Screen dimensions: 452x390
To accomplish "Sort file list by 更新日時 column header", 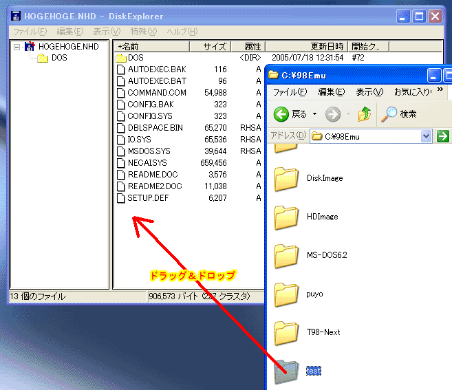I will pyautogui.click(x=307, y=46).
